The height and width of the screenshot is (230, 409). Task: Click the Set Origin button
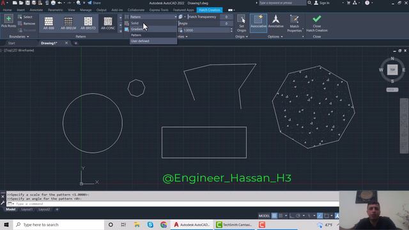click(x=242, y=23)
